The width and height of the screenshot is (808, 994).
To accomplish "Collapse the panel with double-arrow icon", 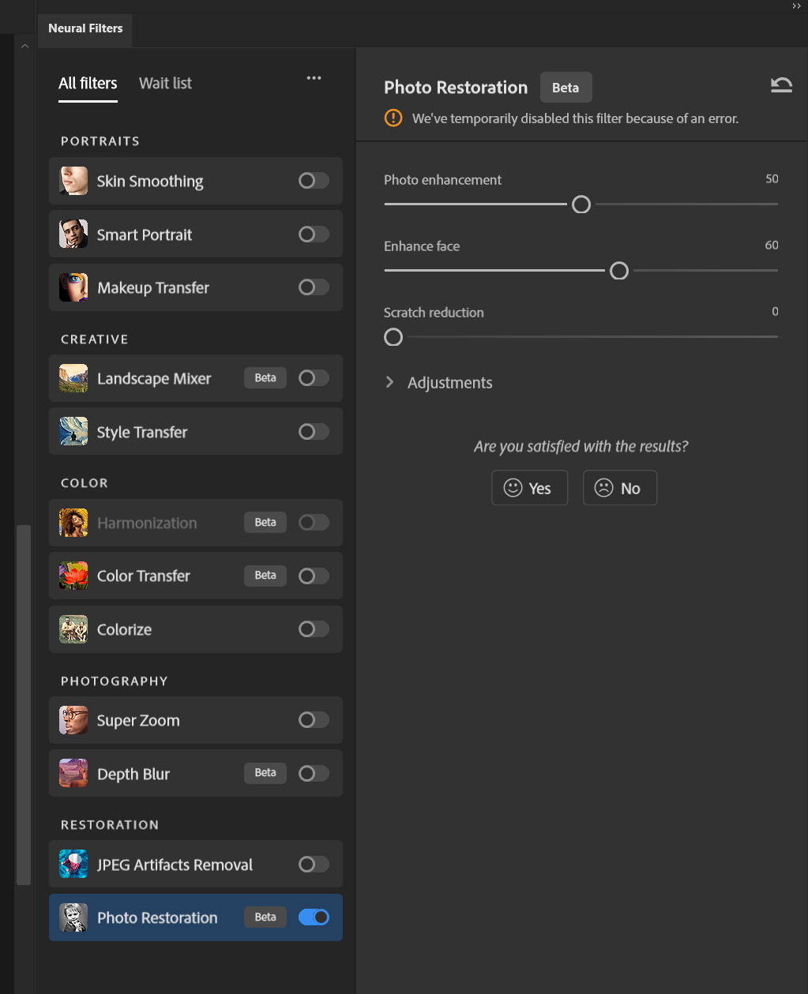I will (x=796, y=6).
